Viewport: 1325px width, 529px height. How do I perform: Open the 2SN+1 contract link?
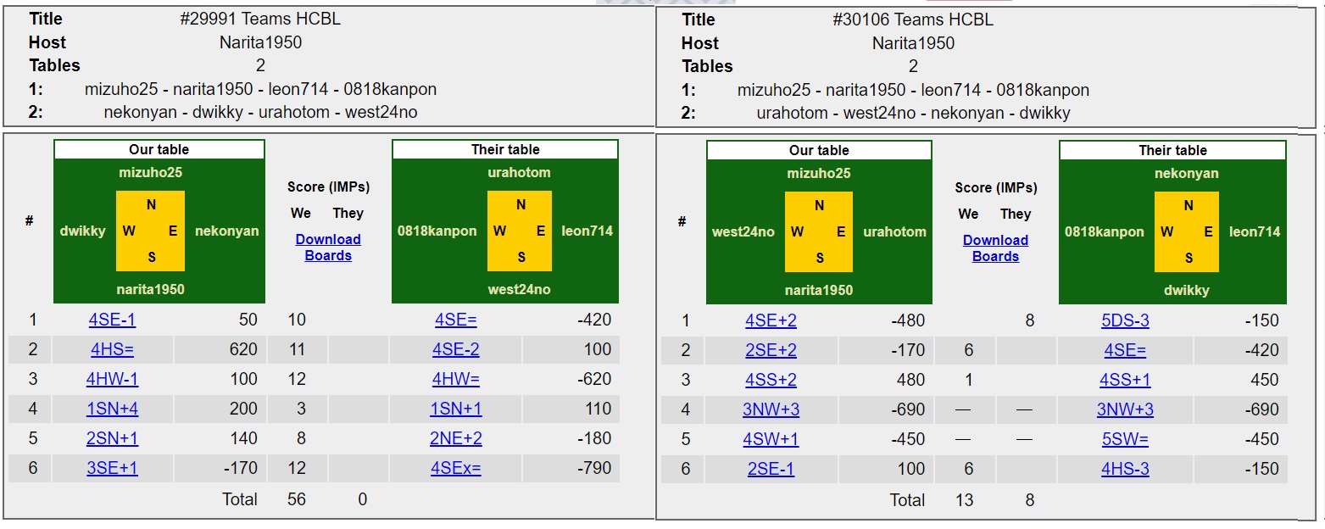(112, 439)
